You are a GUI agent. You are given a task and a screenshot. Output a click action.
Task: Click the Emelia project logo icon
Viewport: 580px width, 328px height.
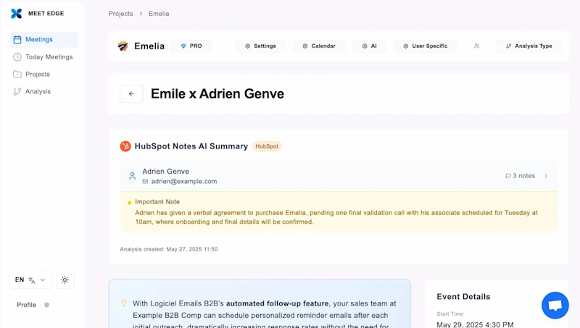pos(123,46)
